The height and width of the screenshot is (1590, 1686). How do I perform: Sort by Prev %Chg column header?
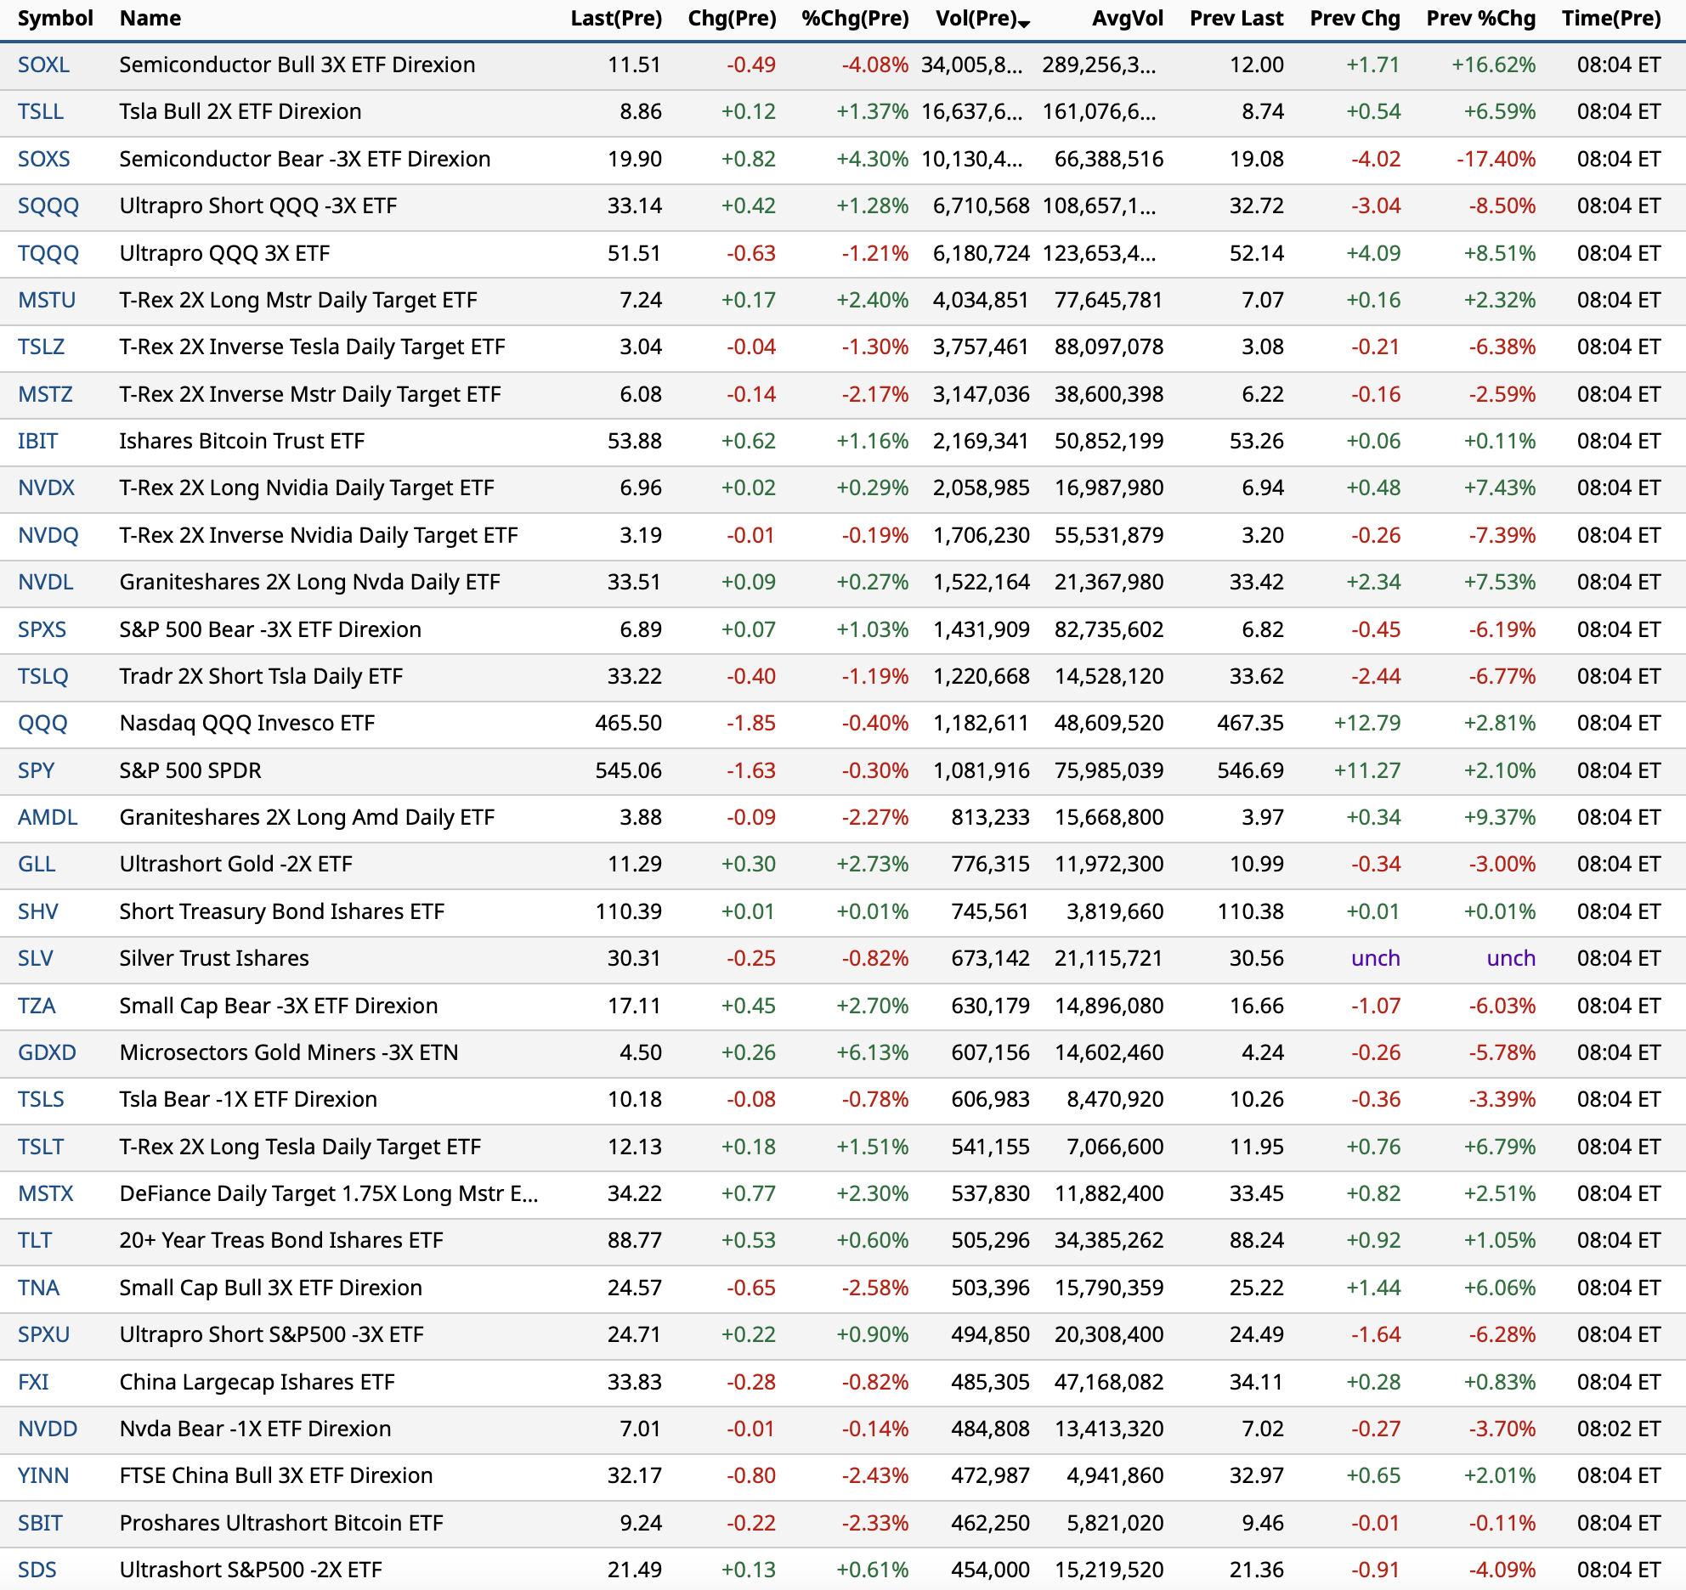coord(1480,19)
